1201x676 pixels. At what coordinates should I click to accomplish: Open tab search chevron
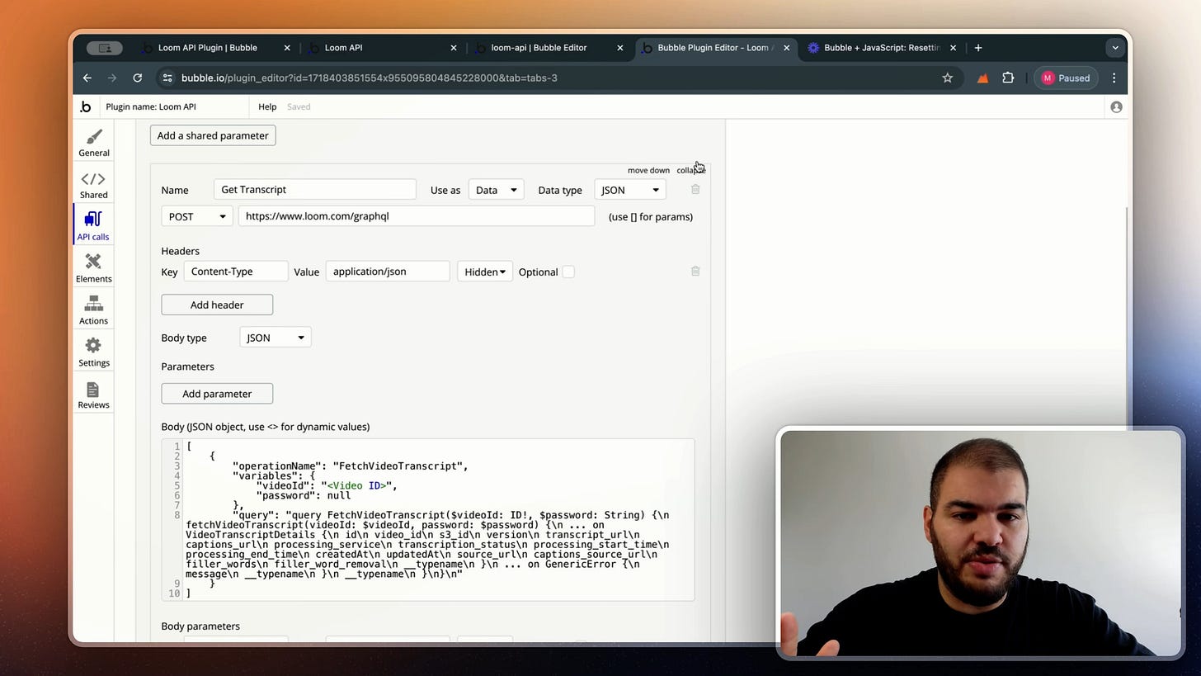(1115, 48)
